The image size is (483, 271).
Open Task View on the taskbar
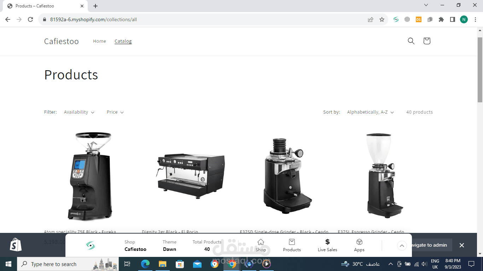(x=127, y=264)
